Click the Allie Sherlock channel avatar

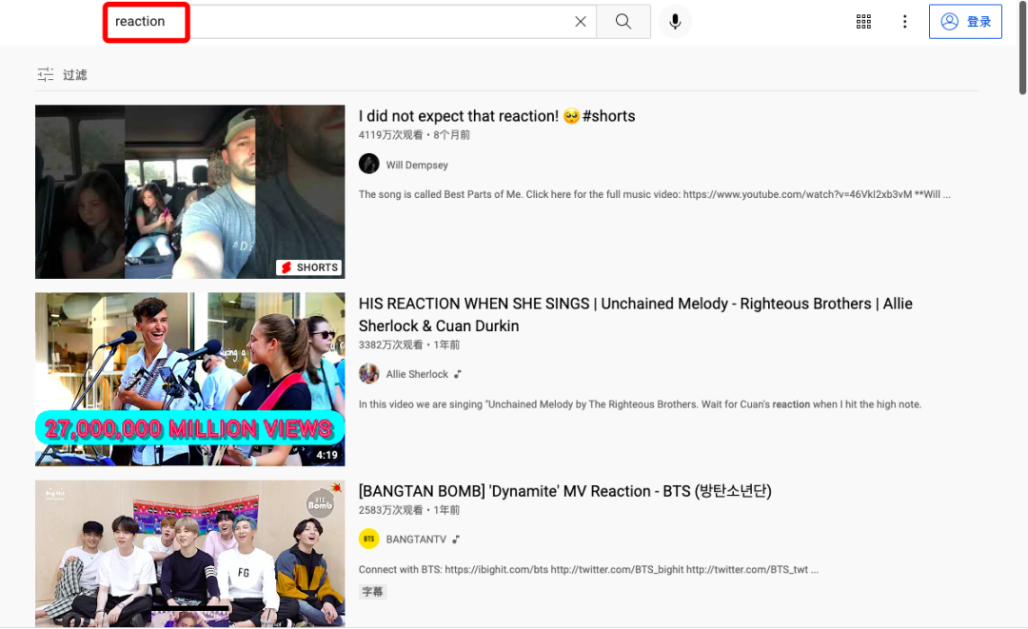369,373
